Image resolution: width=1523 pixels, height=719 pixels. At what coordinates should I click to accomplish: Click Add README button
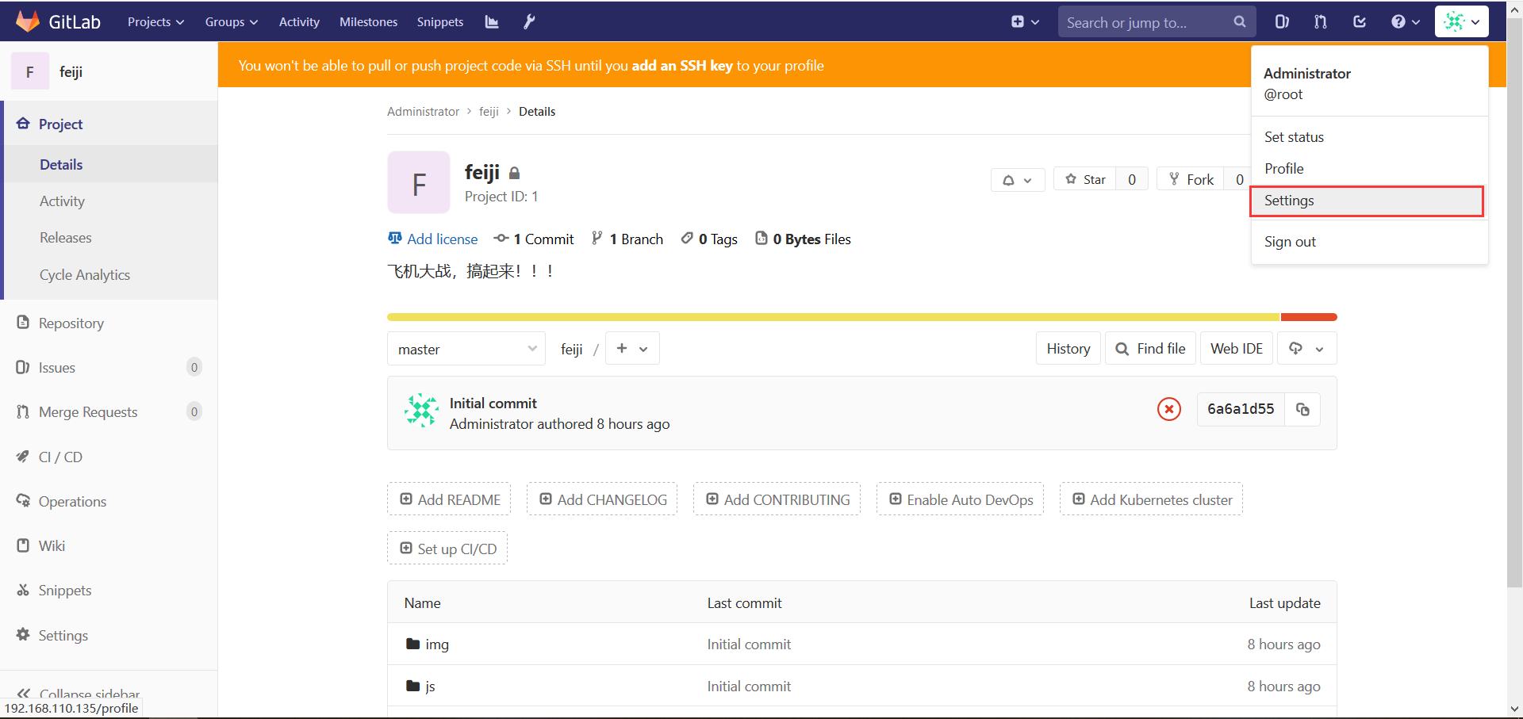(x=449, y=499)
